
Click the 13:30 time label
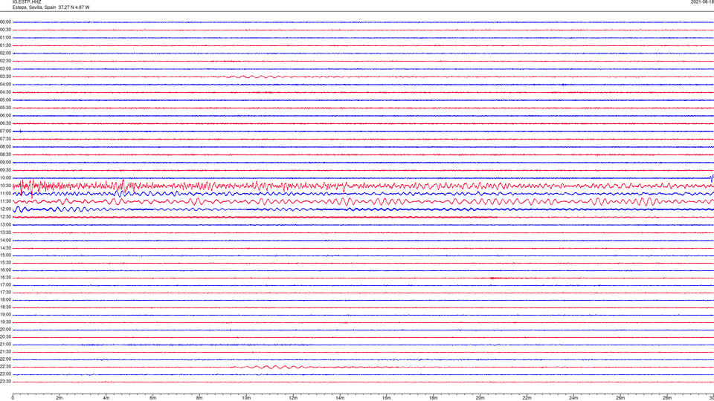tap(5, 232)
